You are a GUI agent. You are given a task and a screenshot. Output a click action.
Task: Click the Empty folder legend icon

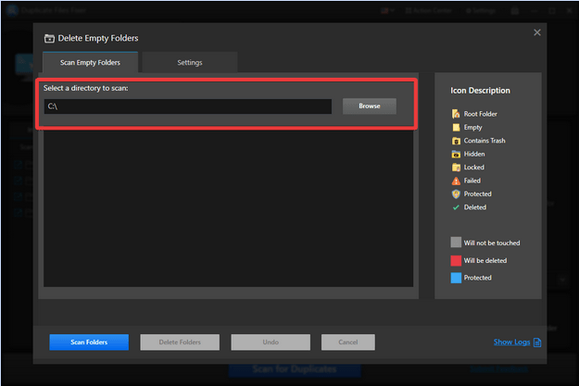[456, 128]
